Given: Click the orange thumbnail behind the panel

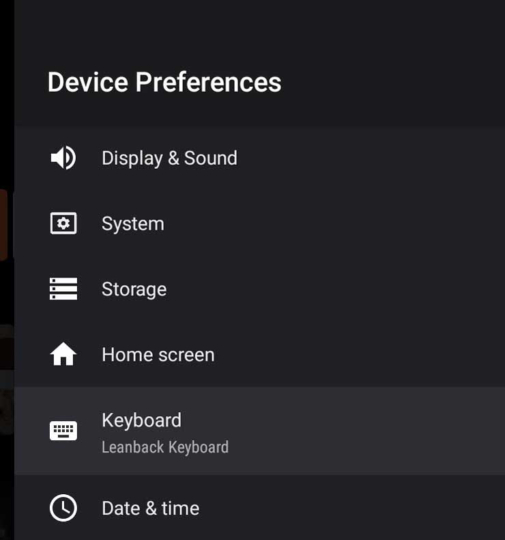Looking at the screenshot, I should [x=3, y=224].
